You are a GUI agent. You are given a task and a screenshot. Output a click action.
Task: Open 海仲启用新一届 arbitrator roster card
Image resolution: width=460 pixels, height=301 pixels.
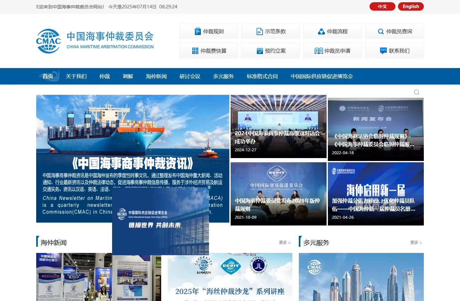point(376,194)
